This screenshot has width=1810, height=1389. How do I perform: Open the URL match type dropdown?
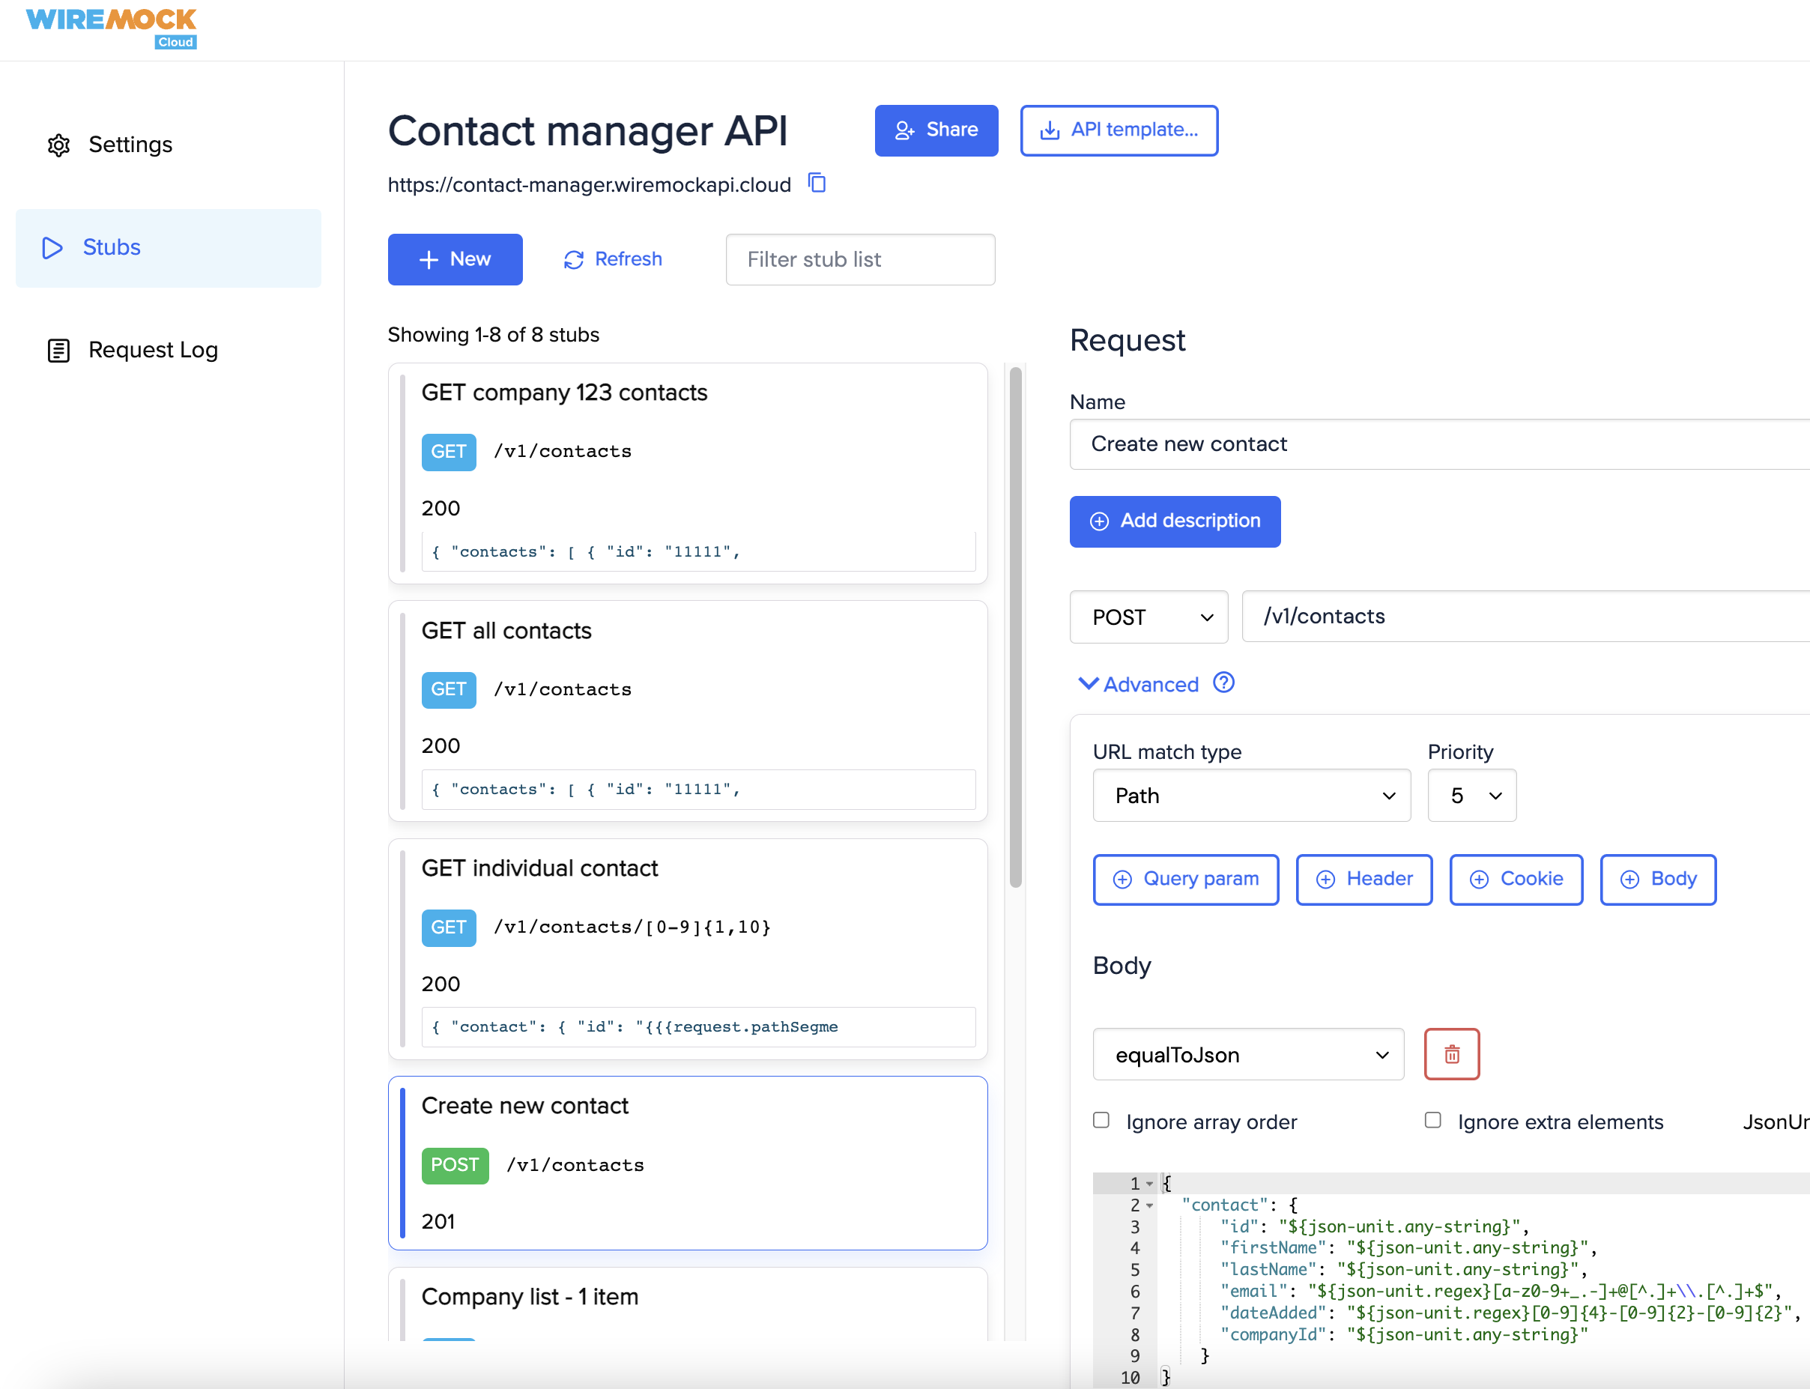[1248, 795]
